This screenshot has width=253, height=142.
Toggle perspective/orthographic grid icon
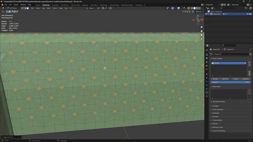pyautogui.click(x=201, y=39)
